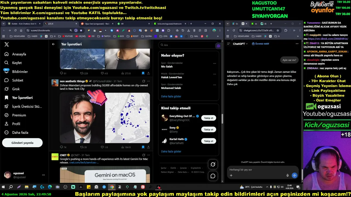
Task: Open Extensions in the ChatGPT browser window
Action: click(286, 30)
